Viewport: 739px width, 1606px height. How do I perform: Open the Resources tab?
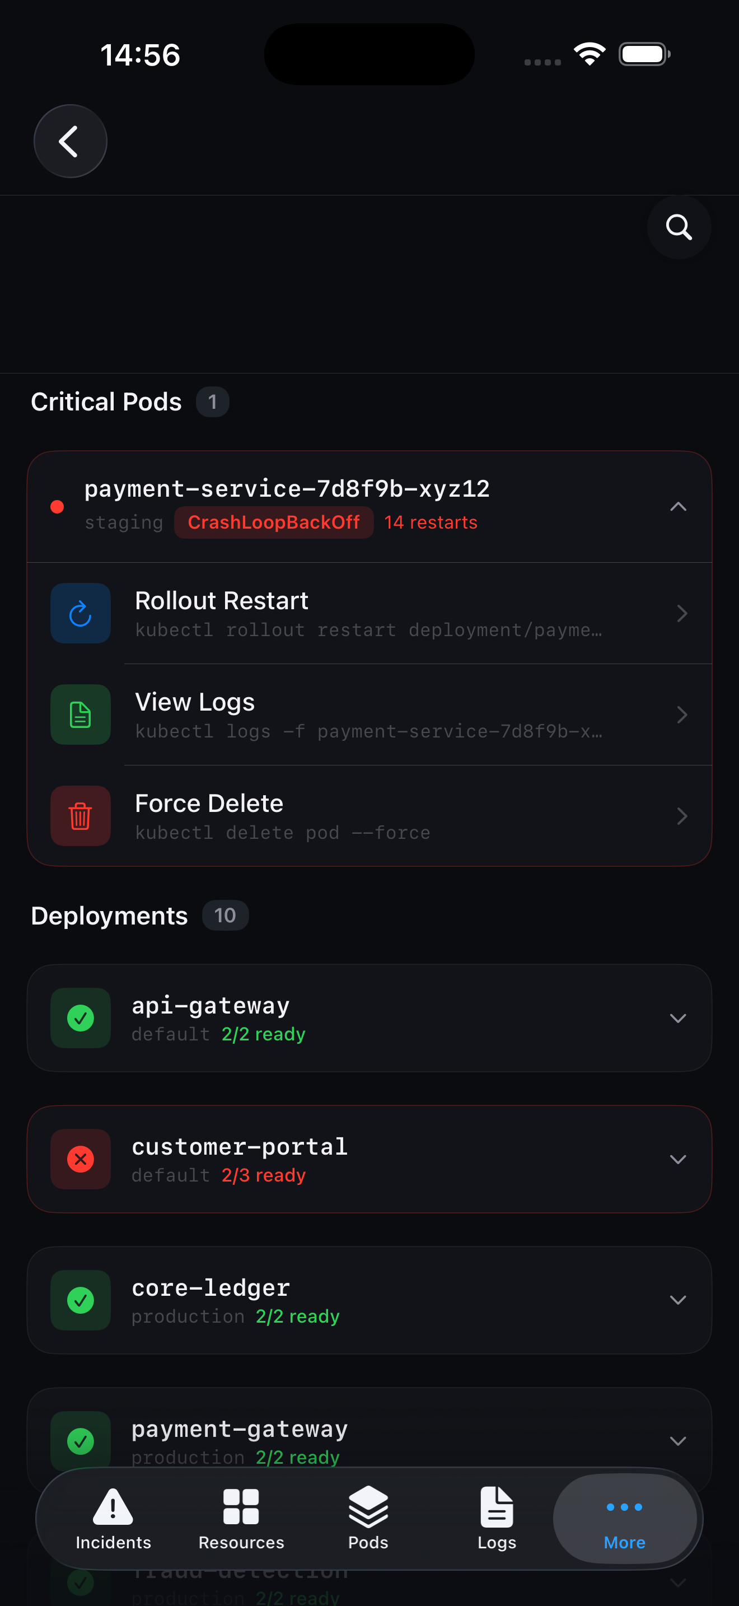241,1519
